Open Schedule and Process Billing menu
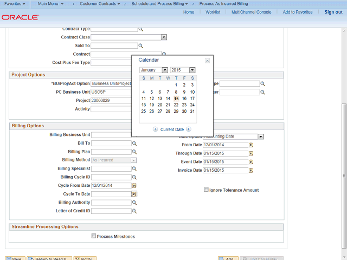This screenshot has width=347, height=260. (x=159, y=4)
